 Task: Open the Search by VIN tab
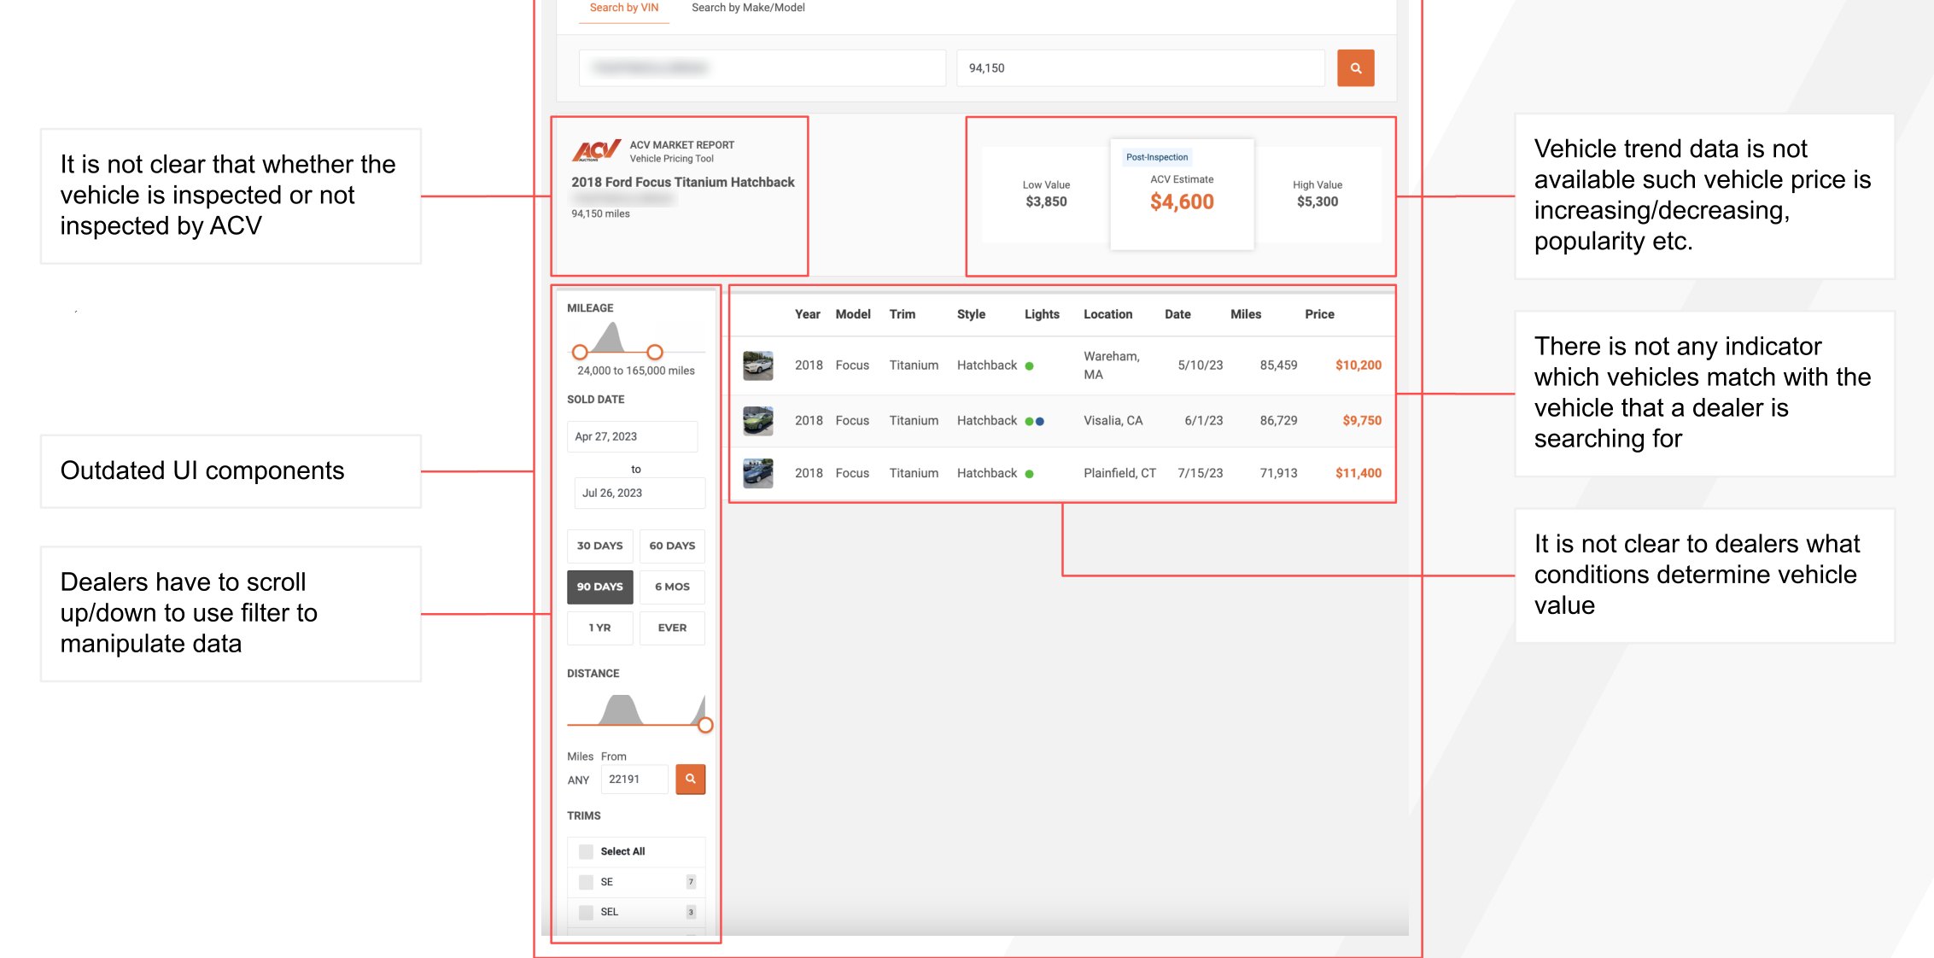[624, 8]
